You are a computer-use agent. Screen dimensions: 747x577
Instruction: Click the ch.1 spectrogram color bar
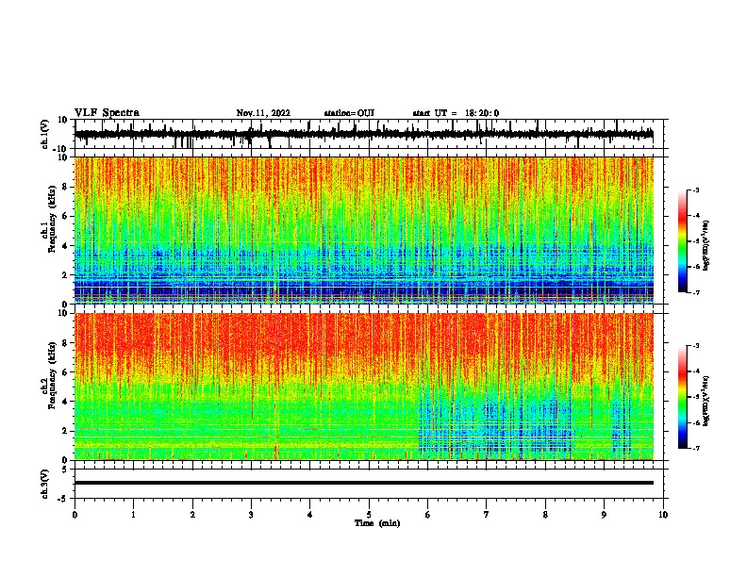(x=683, y=241)
